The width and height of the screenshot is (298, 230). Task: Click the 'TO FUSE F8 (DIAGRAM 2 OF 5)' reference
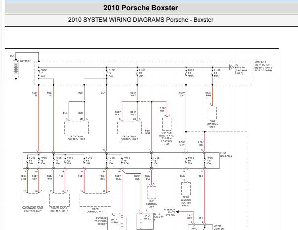[241, 69]
